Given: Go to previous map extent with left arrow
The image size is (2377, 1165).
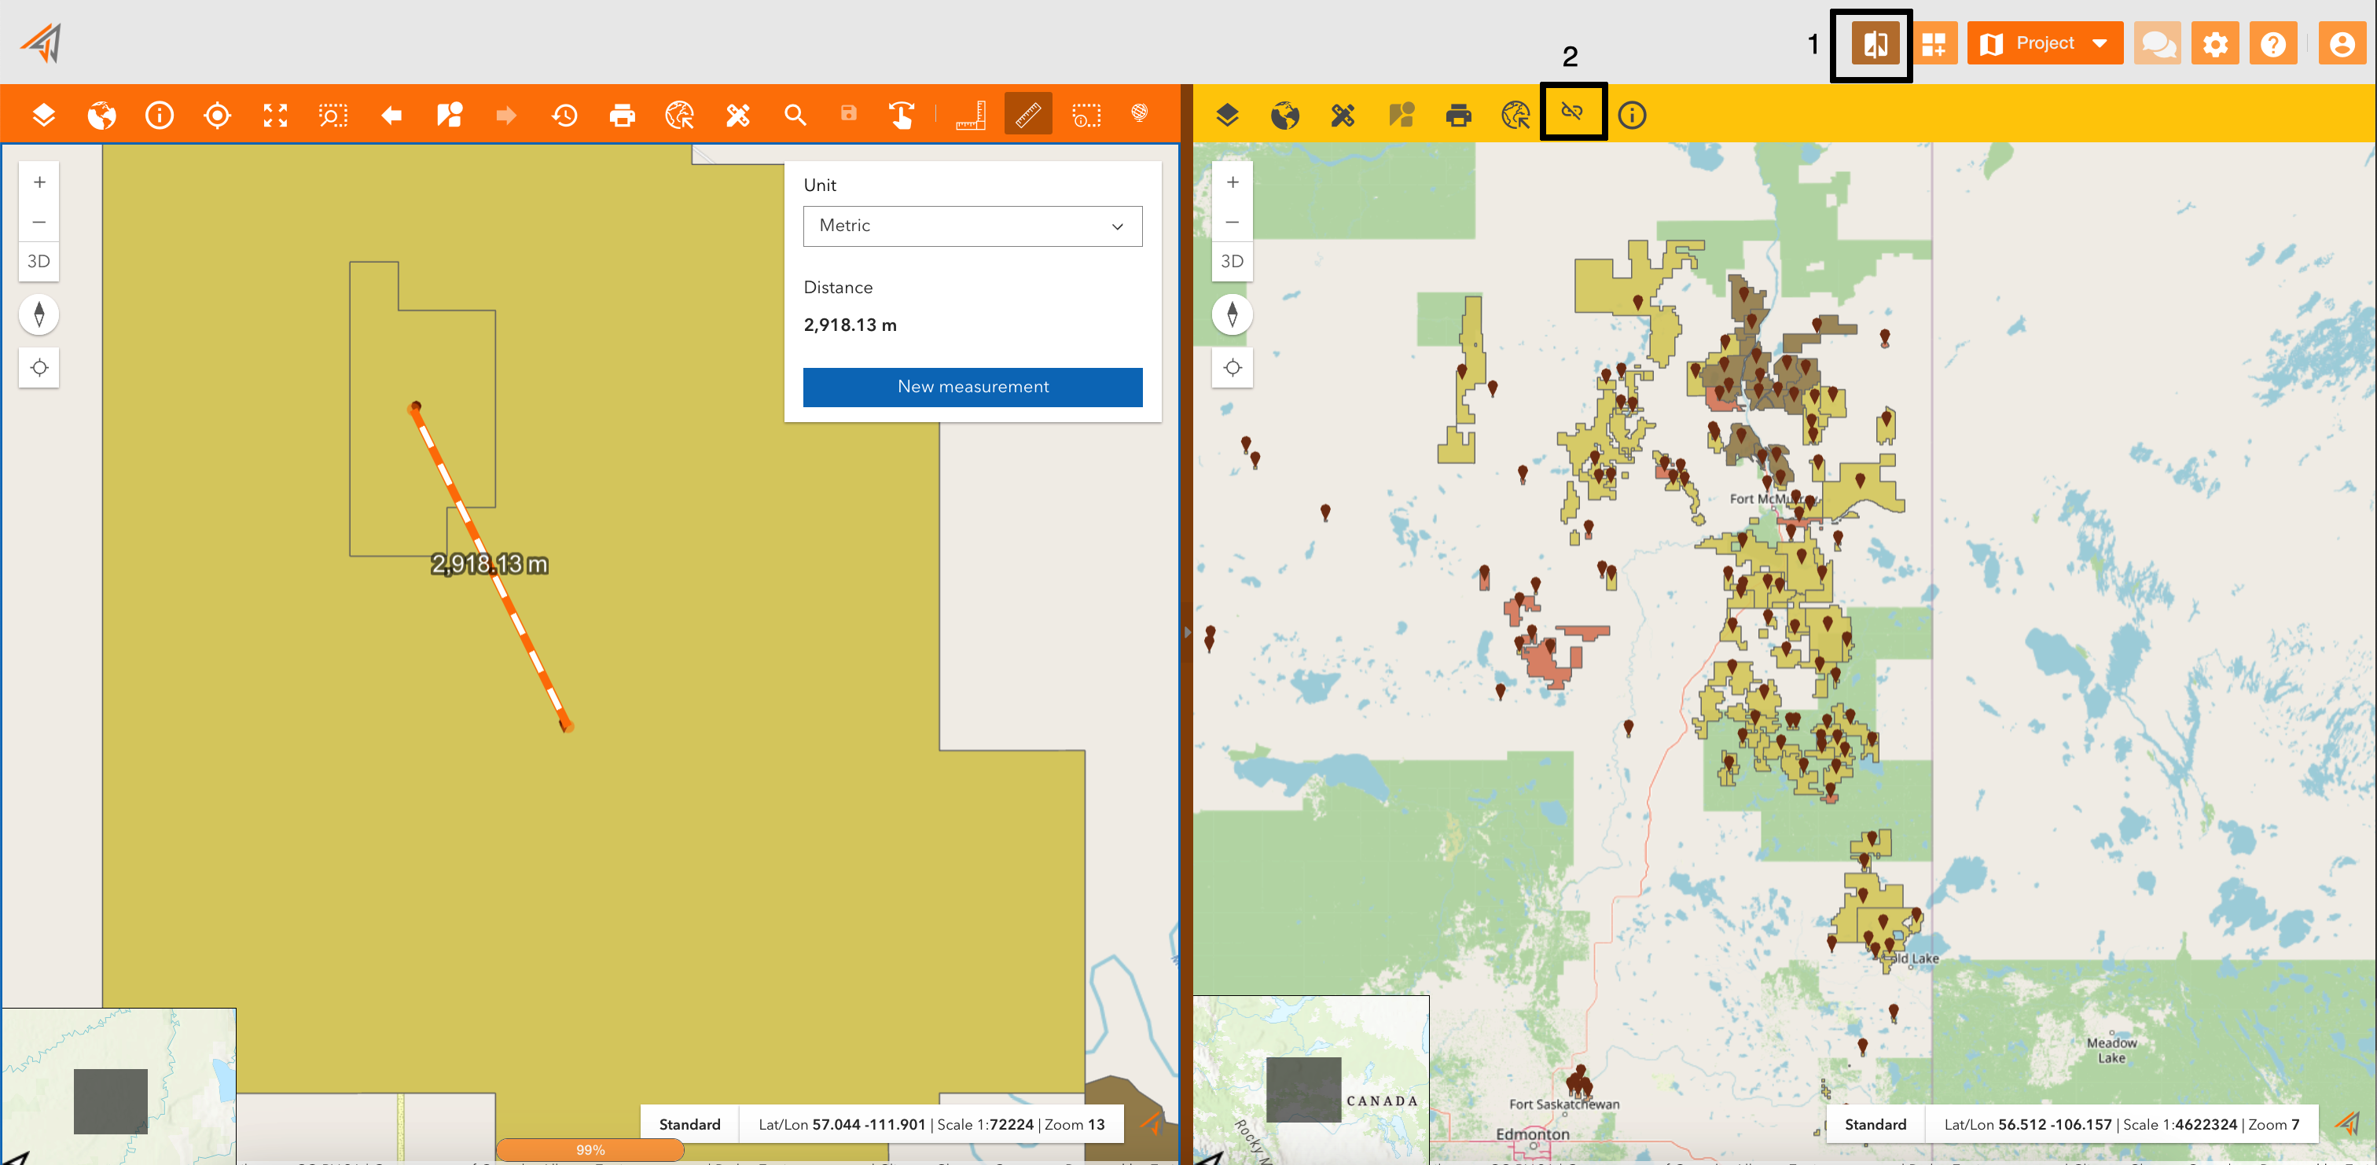Looking at the screenshot, I should (391, 116).
